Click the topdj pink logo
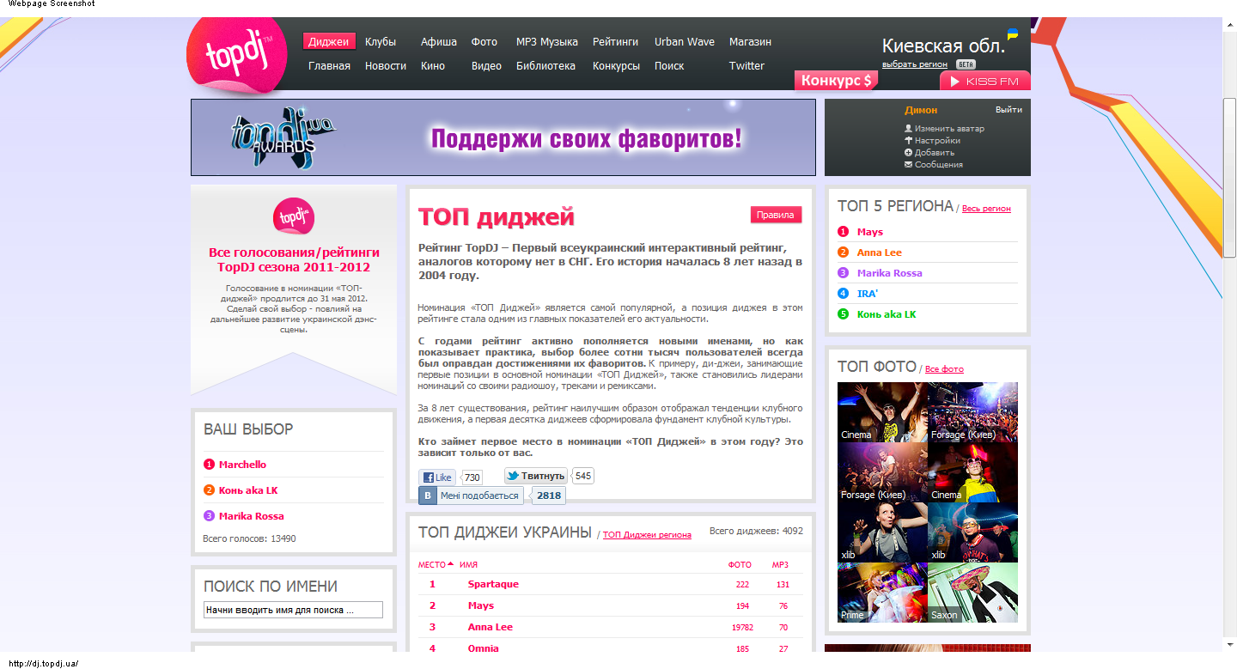Image resolution: width=1237 pixels, height=669 pixels. point(238,54)
